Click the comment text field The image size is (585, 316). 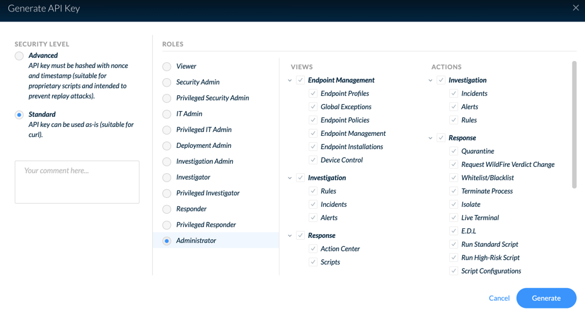click(x=77, y=182)
